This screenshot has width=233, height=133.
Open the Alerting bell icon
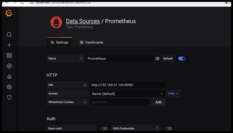(9, 76)
